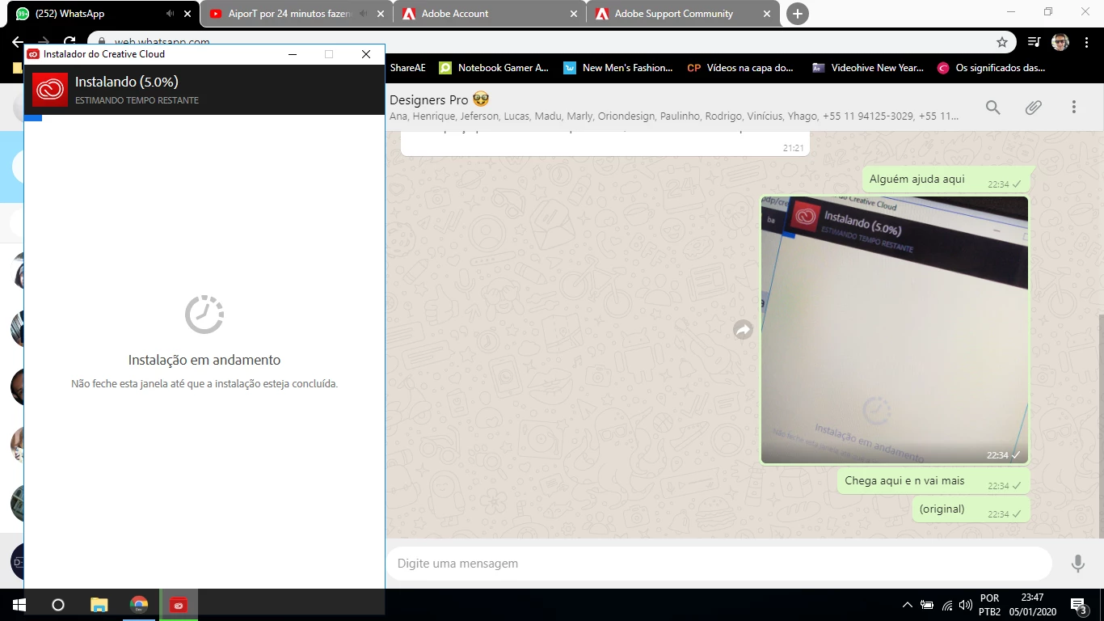Viewport: 1104px width, 621px height.
Task: Open Videohive New Year bookmark
Action: 868,68
